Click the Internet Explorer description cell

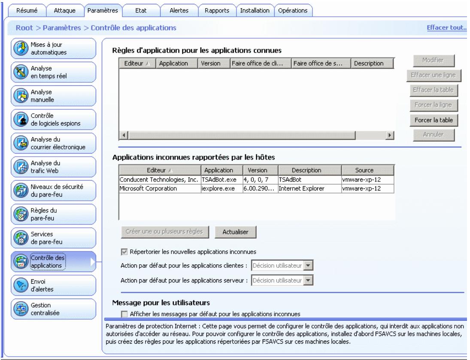pos(309,188)
